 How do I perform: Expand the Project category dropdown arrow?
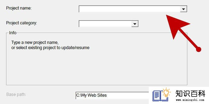135,24
